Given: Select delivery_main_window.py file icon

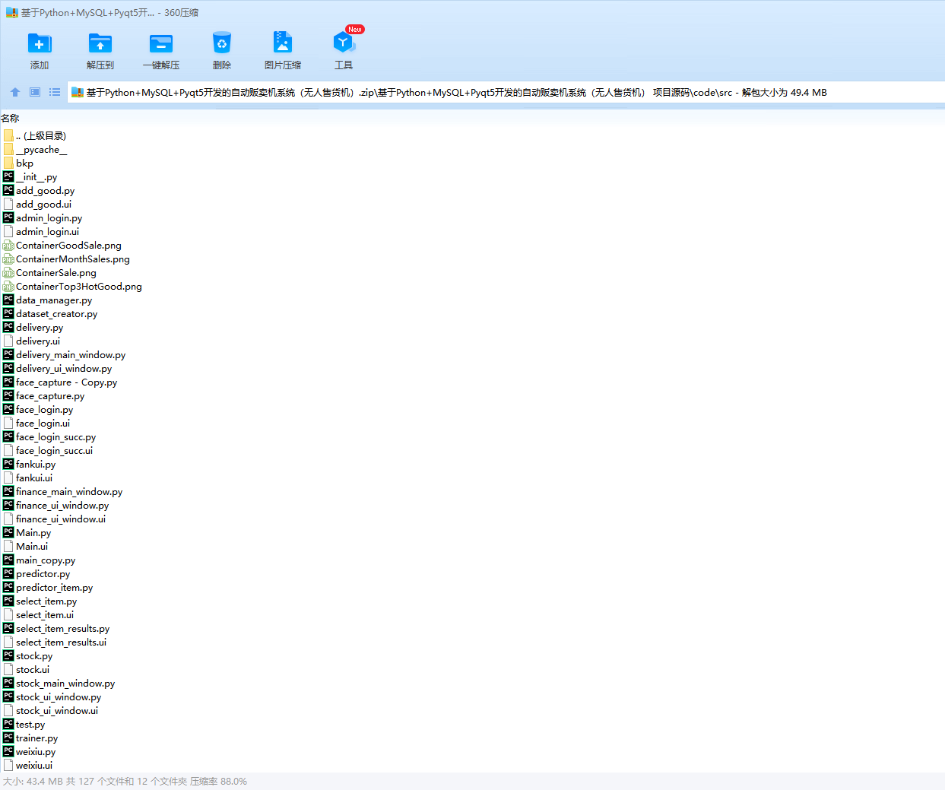Looking at the screenshot, I should [8, 354].
